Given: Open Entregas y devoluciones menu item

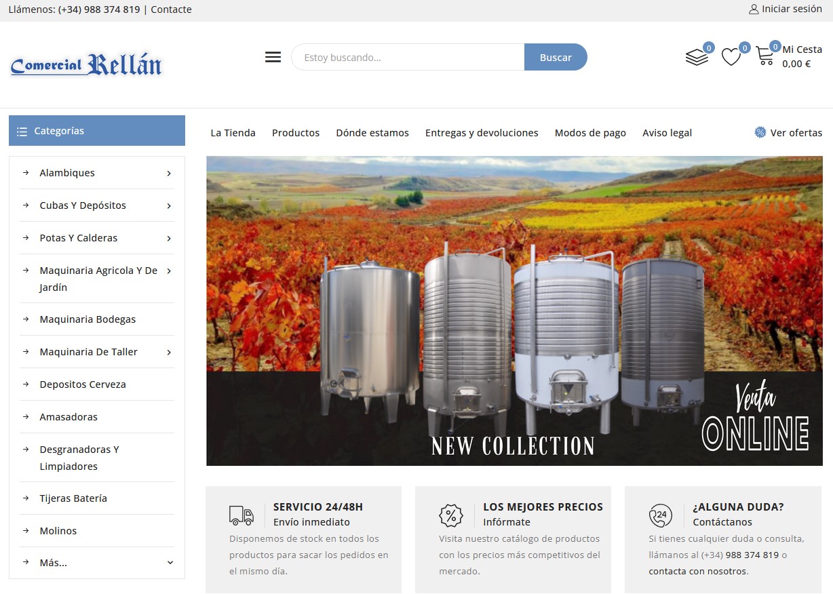Looking at the screenshot, I should (482, 133).
